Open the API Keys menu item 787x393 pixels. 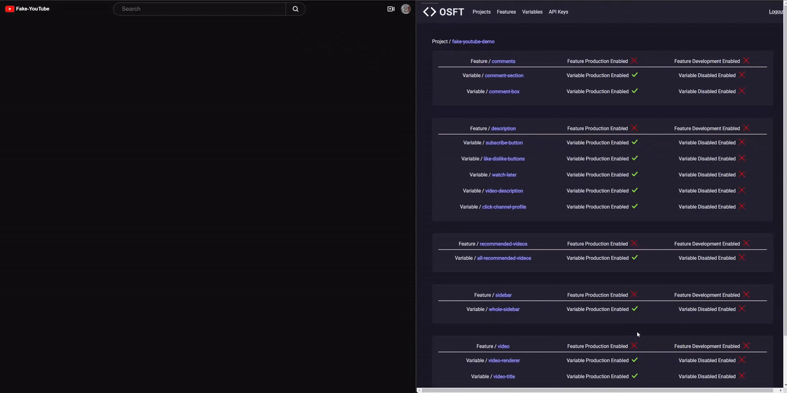[559, 12]
